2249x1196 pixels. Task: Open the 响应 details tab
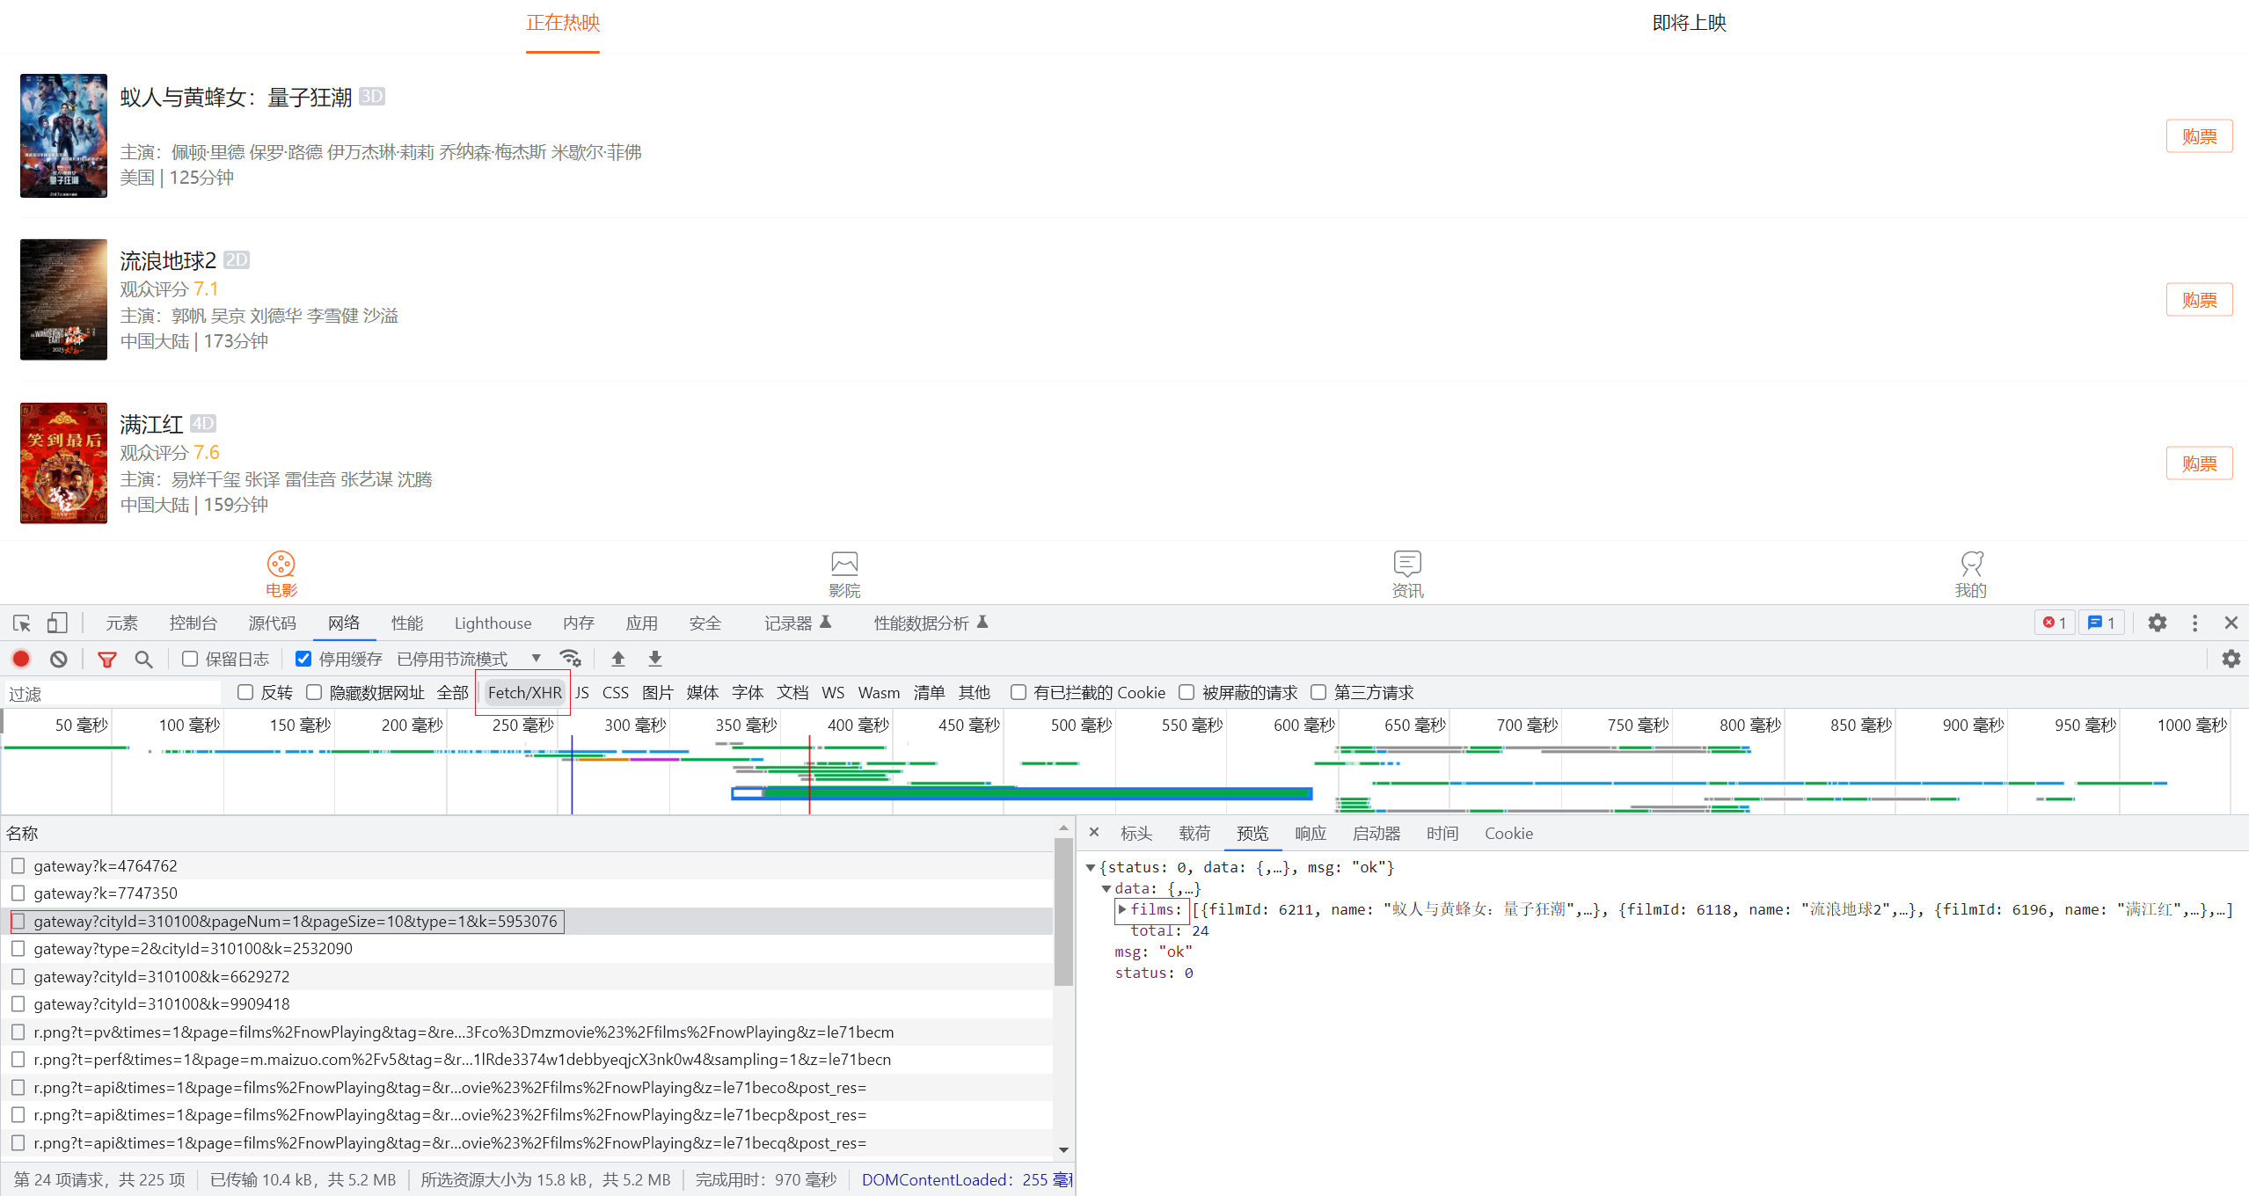pos(1311,833)
